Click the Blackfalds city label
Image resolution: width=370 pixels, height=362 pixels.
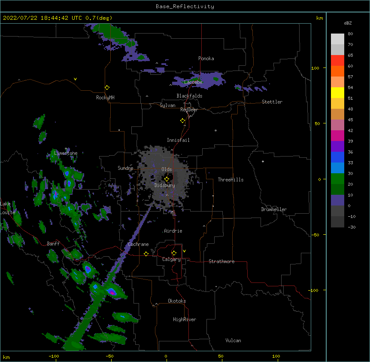pos(189,96)
